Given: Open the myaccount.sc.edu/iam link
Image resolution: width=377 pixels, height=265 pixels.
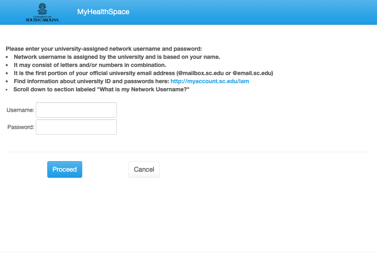Looking at the screenshot, I should point(210,81).
